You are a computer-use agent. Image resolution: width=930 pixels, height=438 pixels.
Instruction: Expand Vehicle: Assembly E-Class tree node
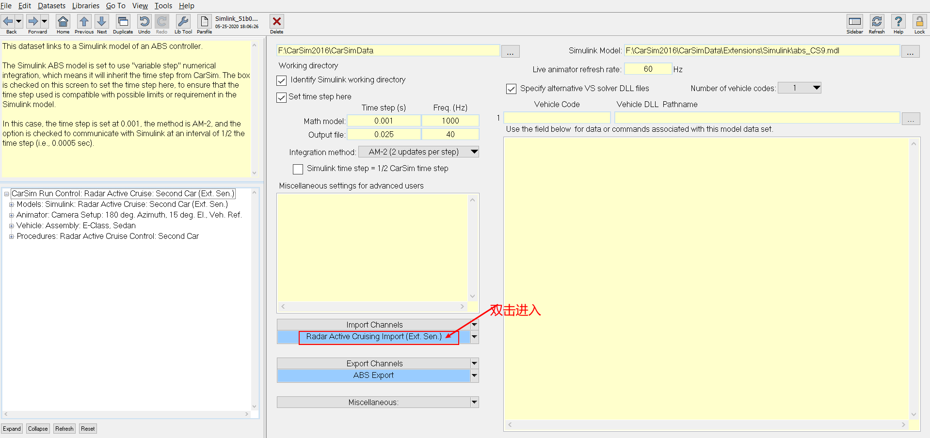11,226
